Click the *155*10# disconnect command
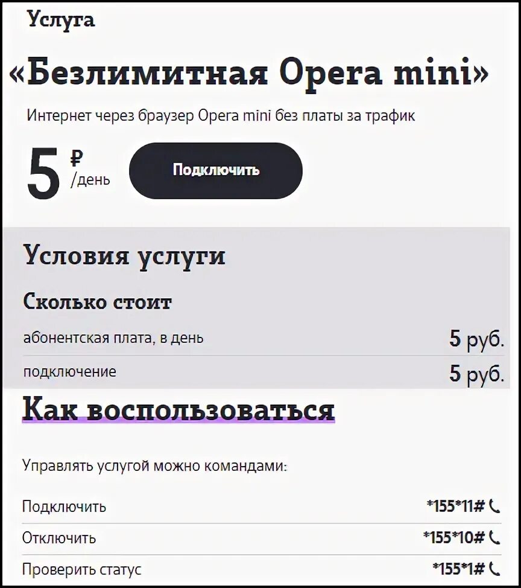Image resolution: width=521 pixels, height=588 pixels. tap(454, 538)
